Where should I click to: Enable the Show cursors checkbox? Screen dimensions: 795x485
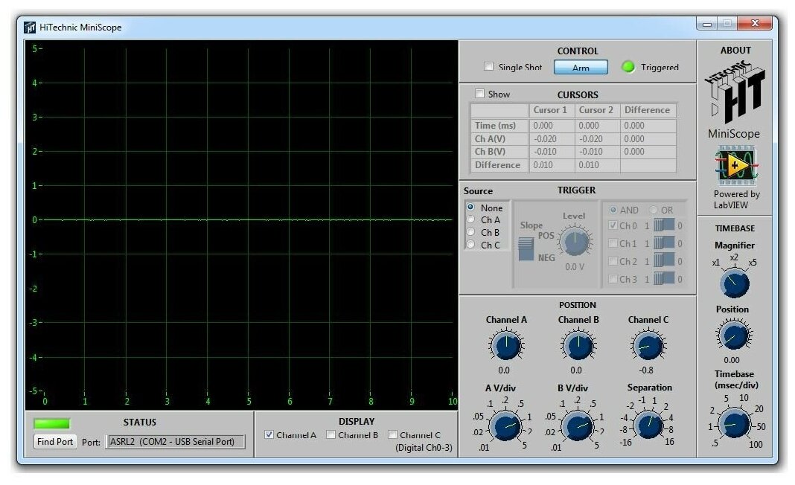point(479,93)
